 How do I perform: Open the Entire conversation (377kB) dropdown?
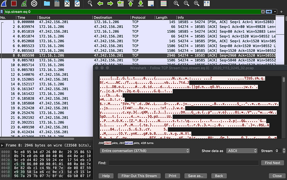point(145,151)
